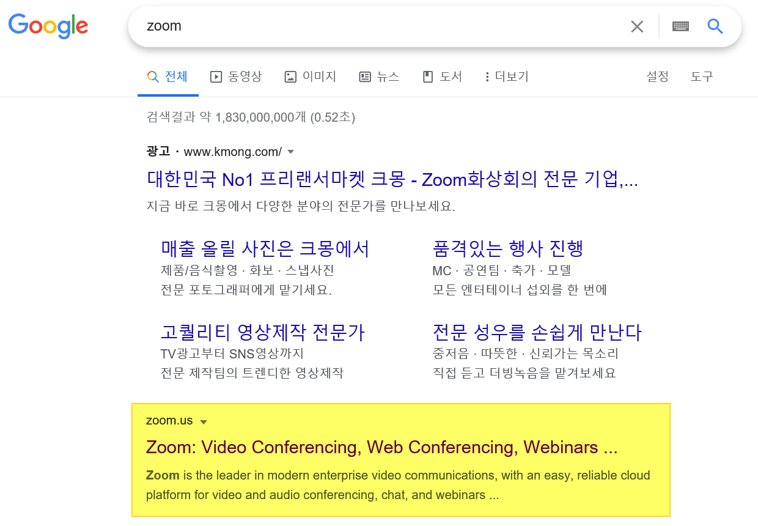Click the 검색결과 약 1,830,000,000개 stats text
Image resolution: width=758 pixels, height=526 pixels.
tap(251, 117)
